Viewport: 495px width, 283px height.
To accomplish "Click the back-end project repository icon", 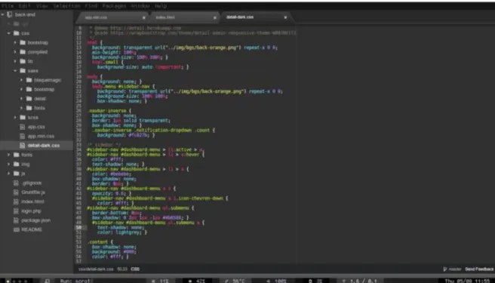I will click(x=10, y=14).
